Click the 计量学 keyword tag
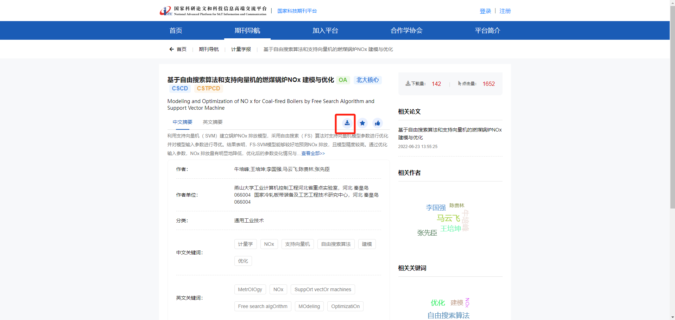Image resolution: width=675 pixels, height=320 pixels. 245,244
